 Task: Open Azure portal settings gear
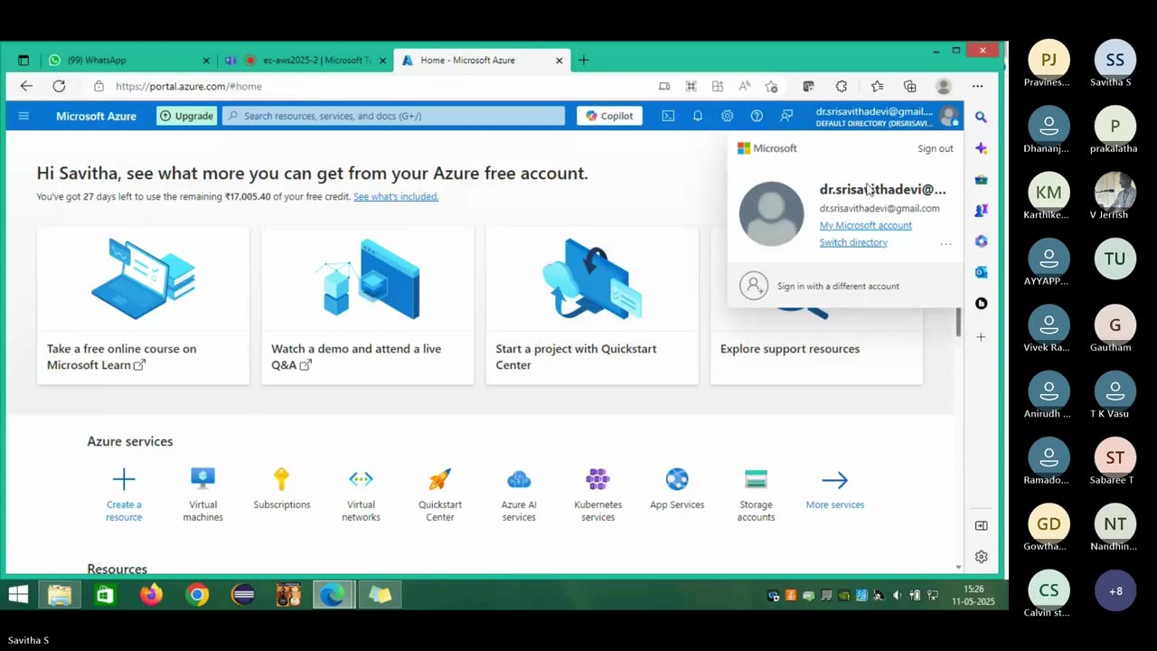(728, 116)
